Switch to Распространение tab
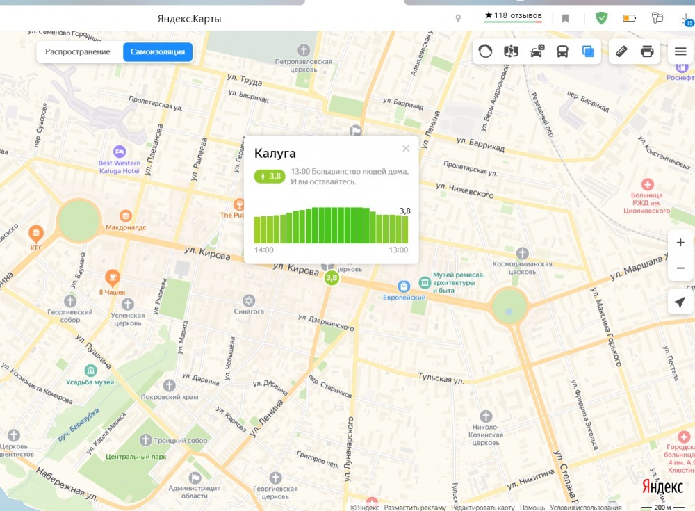Screen dimensions: 695x511 pos(78,52)
